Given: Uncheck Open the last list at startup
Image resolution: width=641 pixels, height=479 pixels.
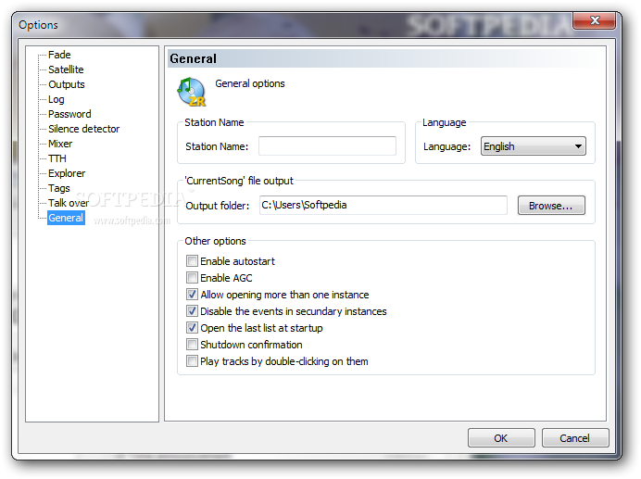Looking at the screenshot, I should [x=192, y=328].
